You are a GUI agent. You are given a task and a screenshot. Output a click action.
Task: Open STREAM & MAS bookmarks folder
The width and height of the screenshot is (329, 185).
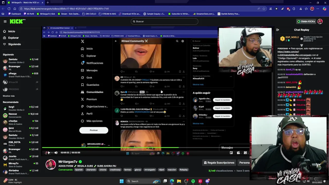click(107, 14)
